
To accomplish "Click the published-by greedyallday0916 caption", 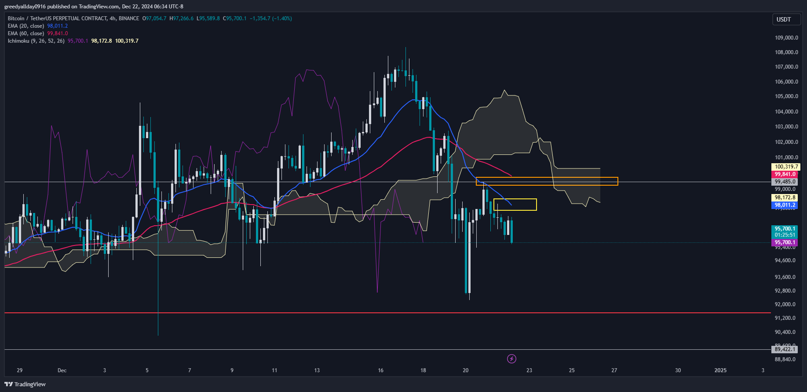I will tap(94, 7).
